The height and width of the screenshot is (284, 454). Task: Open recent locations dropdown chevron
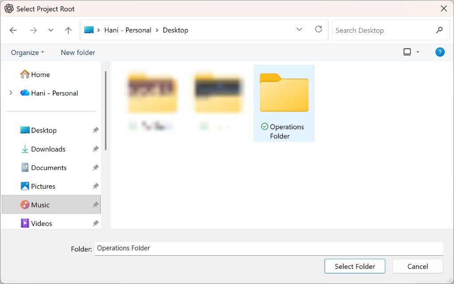(x=51, y=30)
